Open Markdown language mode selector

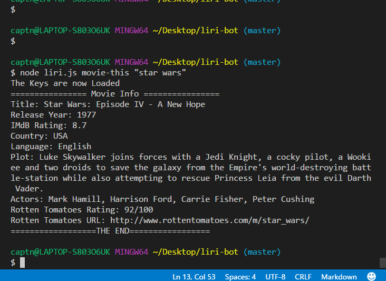pos(339,277)
